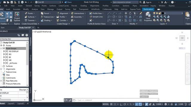The height and width of the screenshot is (107, 191).
Task: Open the layer selection dropdown
Action: click(182, 13)
